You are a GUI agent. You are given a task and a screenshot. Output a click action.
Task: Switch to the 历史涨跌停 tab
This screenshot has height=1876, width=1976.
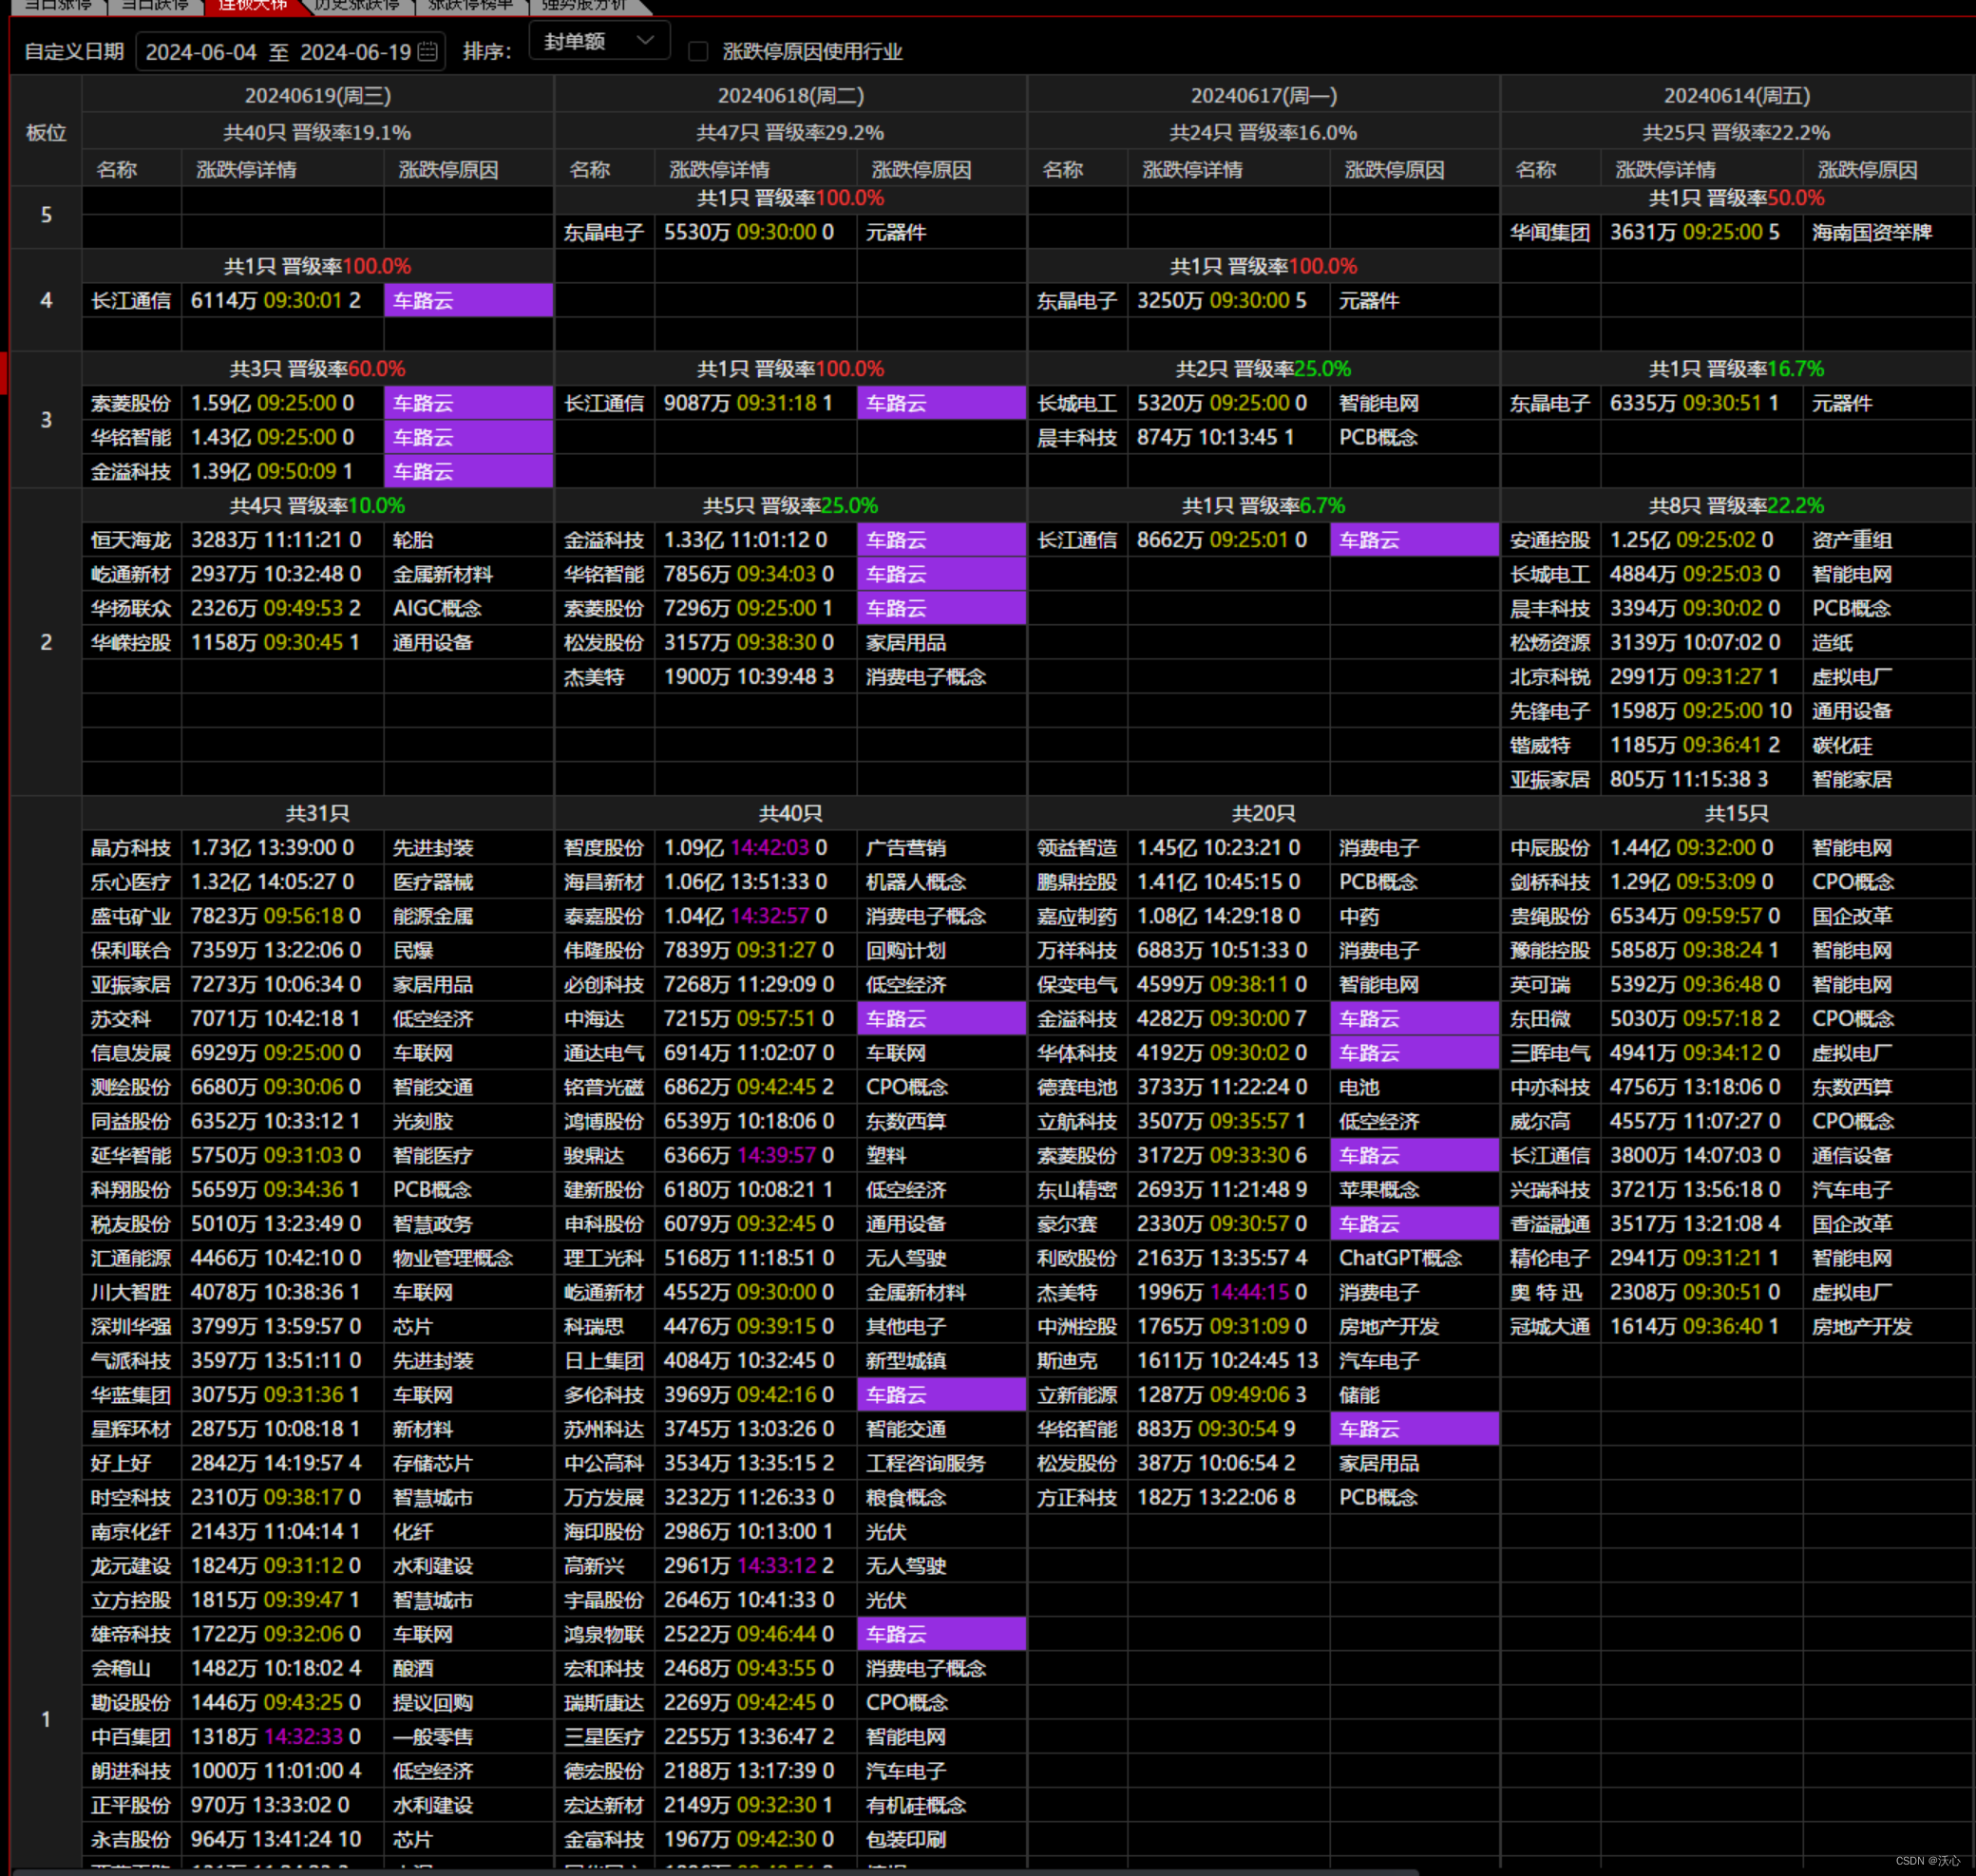[x=356, y=6]
